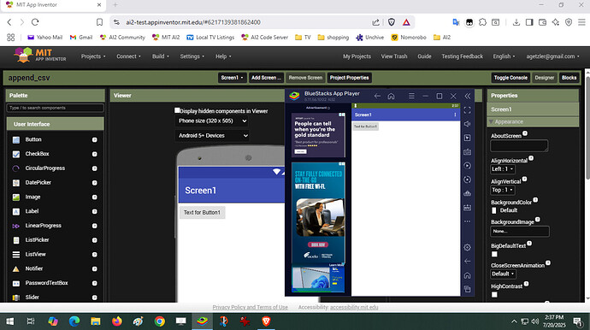Open help bubble next to ListView component
Image resolution: width=590 pixels, height=330 pixels.
coord(95,255)
